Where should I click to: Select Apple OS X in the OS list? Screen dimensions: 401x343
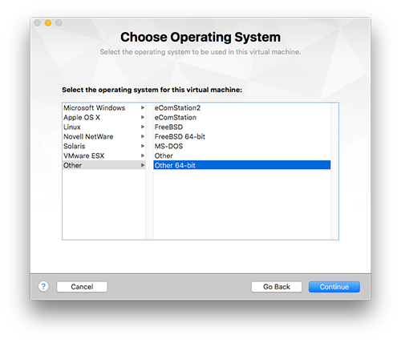[x=104, y=117]
